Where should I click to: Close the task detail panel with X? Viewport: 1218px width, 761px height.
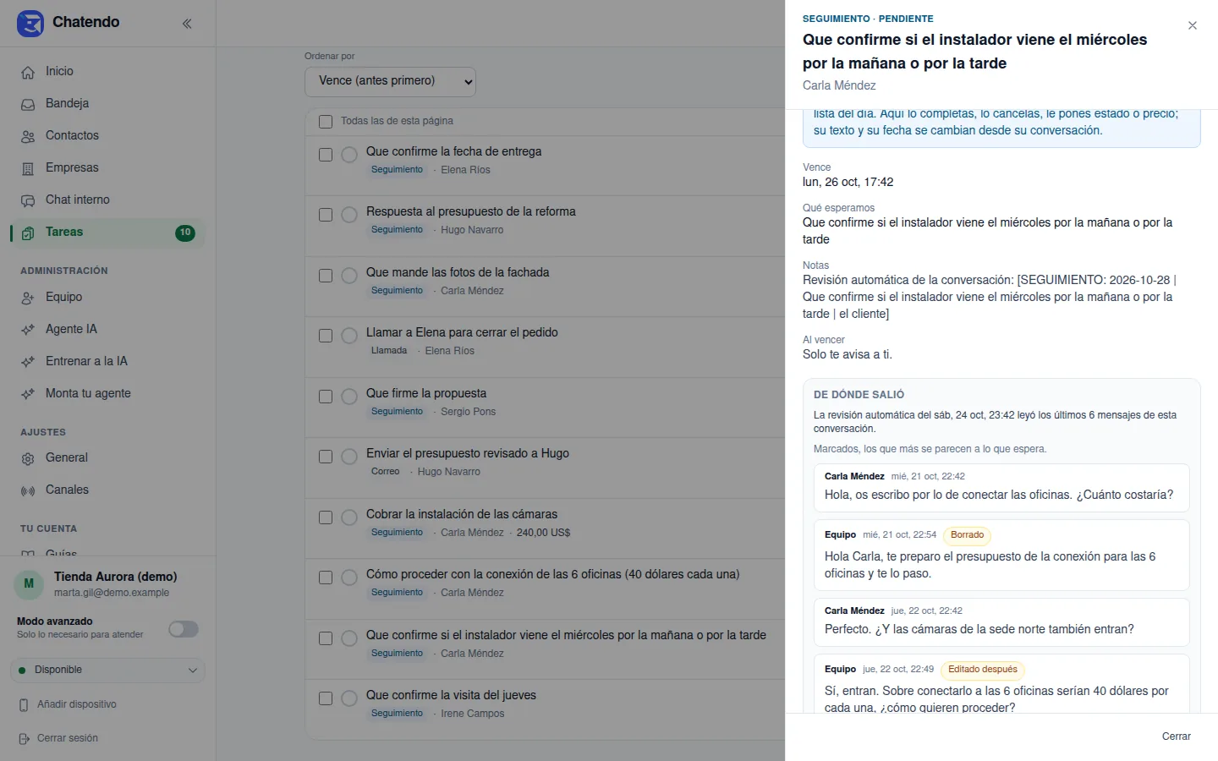(1193, 25)
